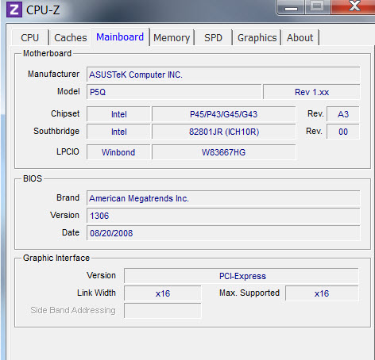Click the southbridge revision 00 field
Viewport: 375px width, 360px height.
343,132
